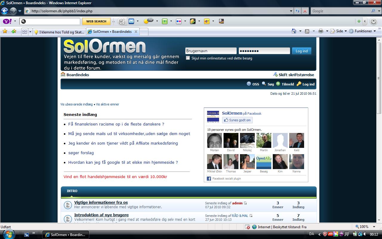Viewport: 382px width, 239px height.
Task: Click the weather icon showing 70°
Action: coord(148,21)
